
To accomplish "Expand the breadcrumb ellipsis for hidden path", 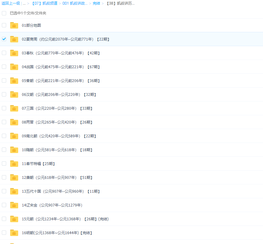I will pos(24,4).
